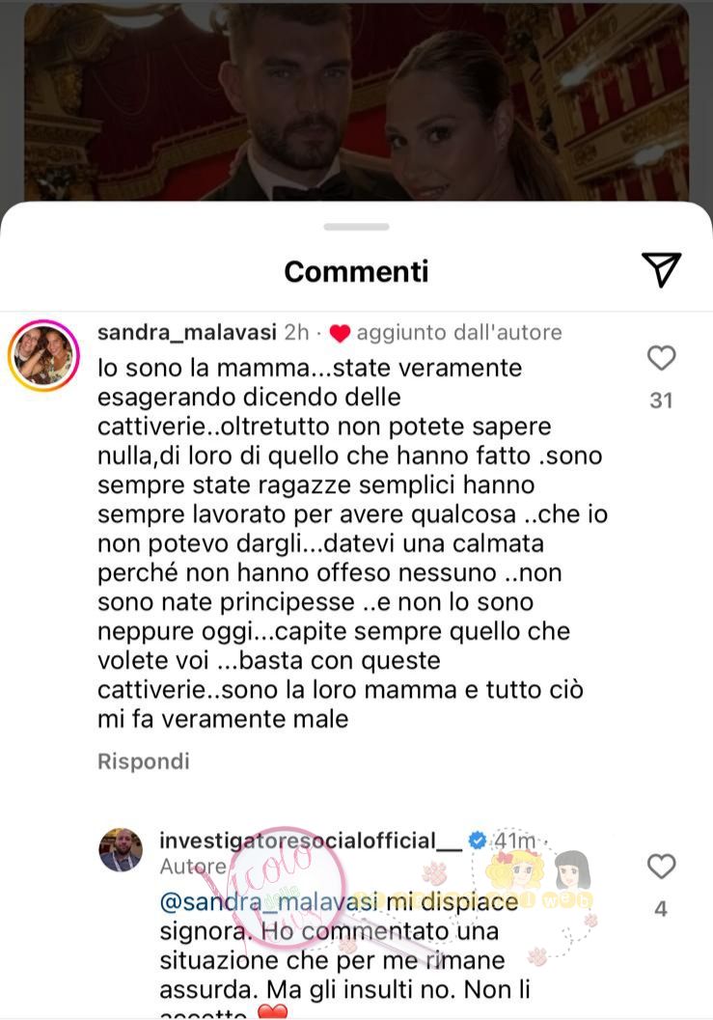Tap the Commenti header title
The height and width of the screenshot is (1020, 713).
coord(357,271)
